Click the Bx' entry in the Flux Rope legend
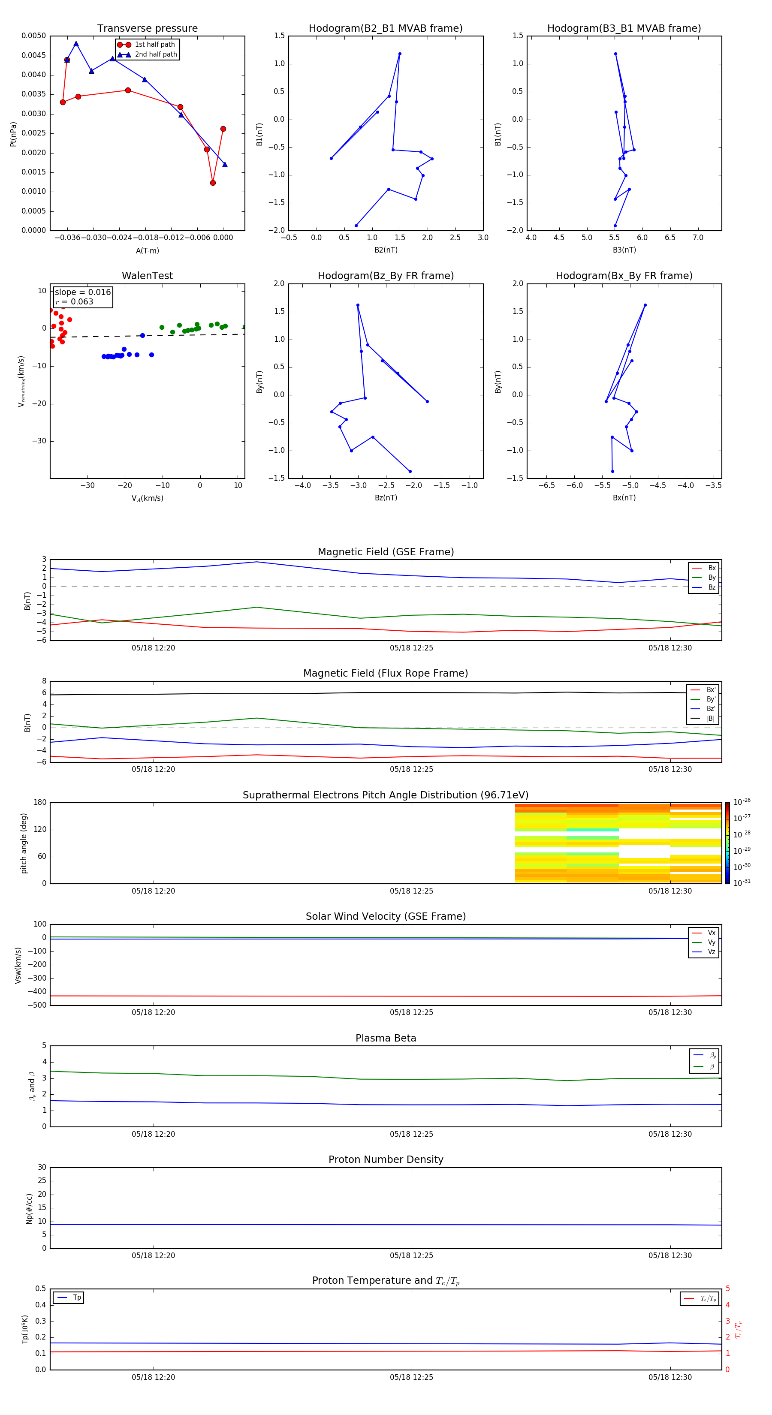The image size is (772, 1415). click(703, 690)
